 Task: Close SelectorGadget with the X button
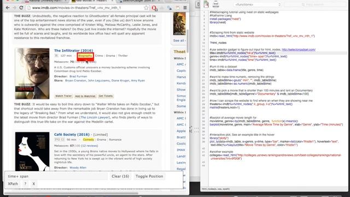click(34, 184)
